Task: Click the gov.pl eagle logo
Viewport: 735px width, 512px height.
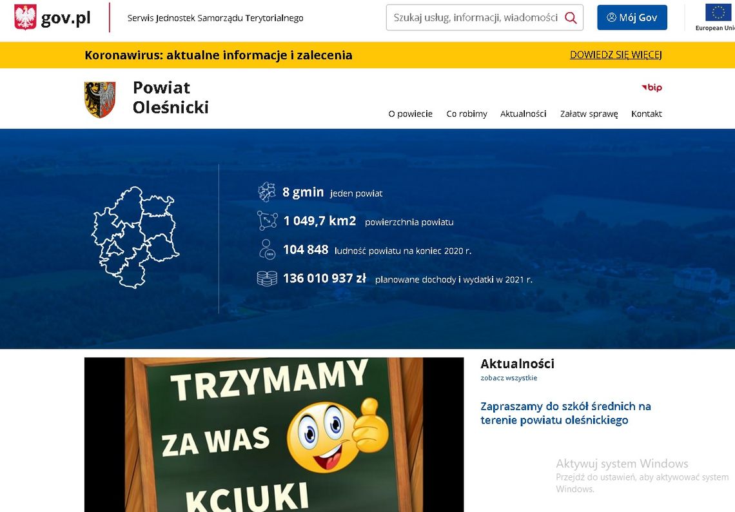Action: pos(26,17)
